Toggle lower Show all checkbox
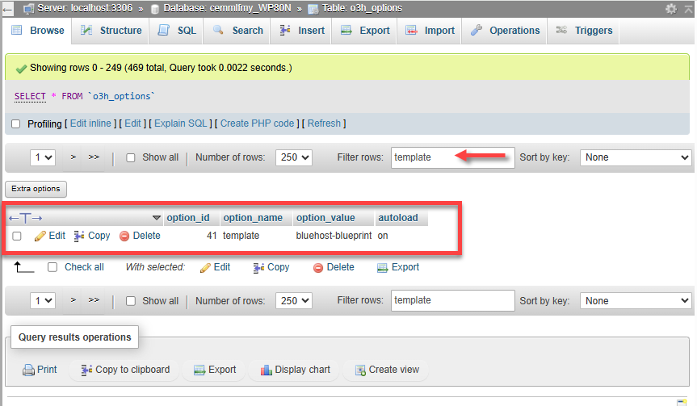Image resolution: width=697 pixels, height=406 pixels. [131, 301]
